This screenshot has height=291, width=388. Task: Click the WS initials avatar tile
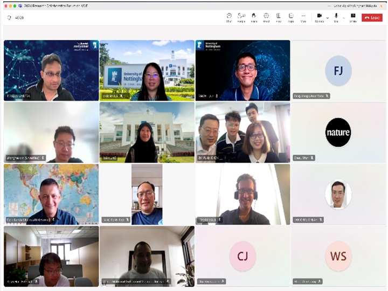coord(338,256)
